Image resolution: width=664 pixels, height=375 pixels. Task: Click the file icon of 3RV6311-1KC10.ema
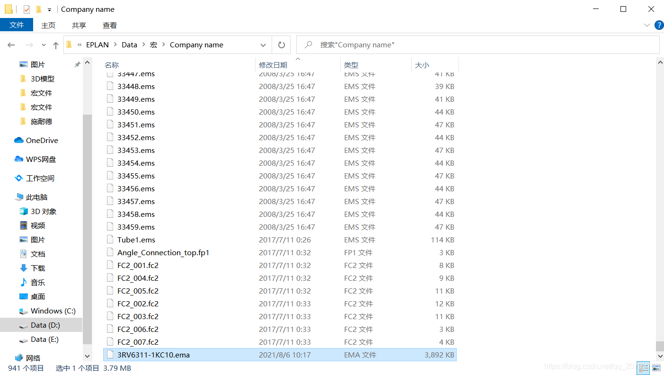point(110,355)
